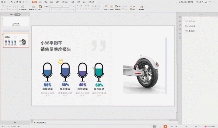
Task: Switch to Normal view in status bar
Action: [154, 126]
